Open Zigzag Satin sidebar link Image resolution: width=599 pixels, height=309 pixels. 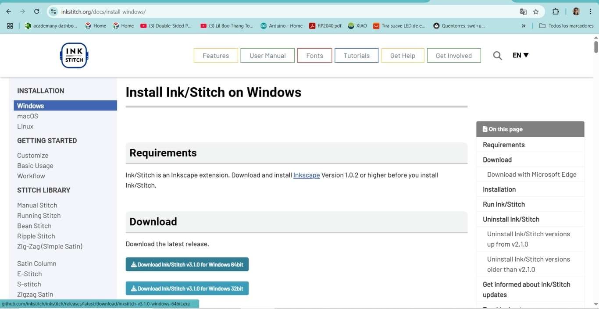coord(35,295)
